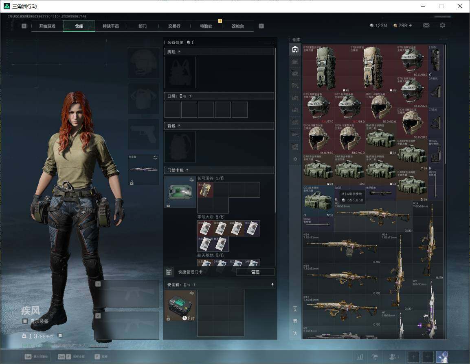The image size is (470, 364).
Task: Click the empty helmet equipment slot
Action: 144,63
